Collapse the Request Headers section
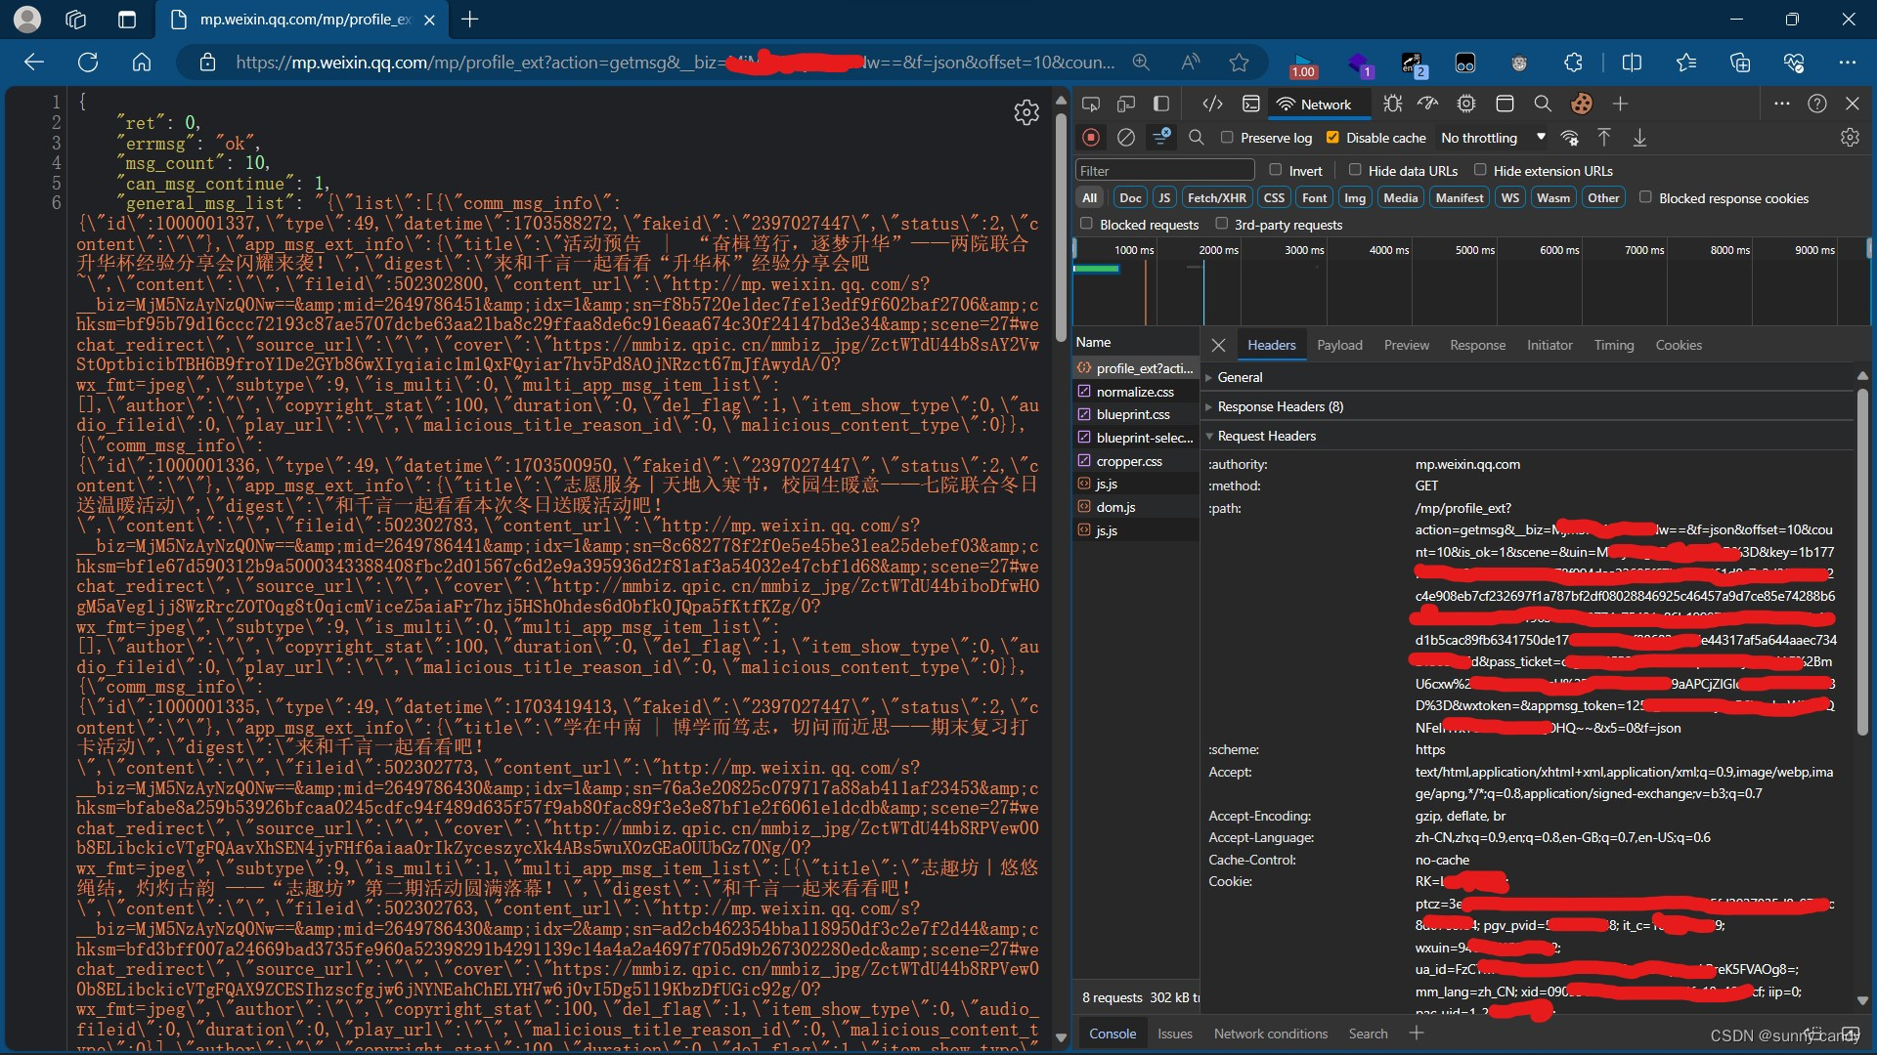The width and height of the screenshot is (1877, 1055). [x=1266, y=436]
